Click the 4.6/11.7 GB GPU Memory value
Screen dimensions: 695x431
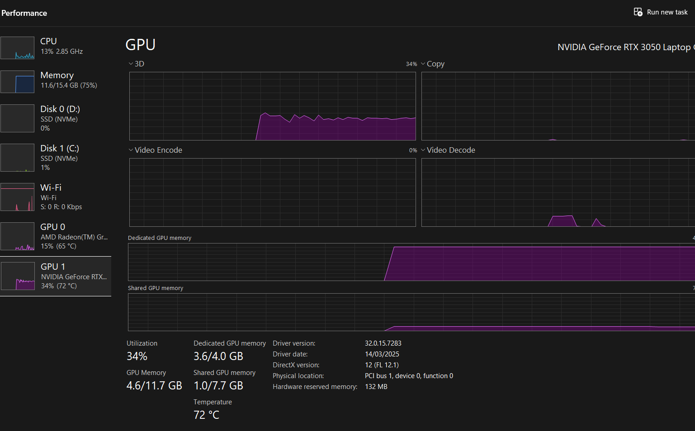coord(154,386)
